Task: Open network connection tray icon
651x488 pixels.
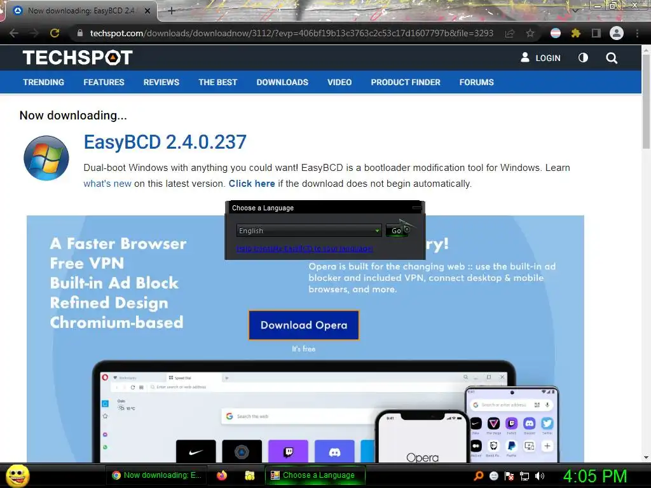Action: pos(524,475)
